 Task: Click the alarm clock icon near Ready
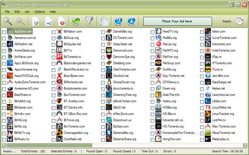pyautogui.click(x=239, y=21)
